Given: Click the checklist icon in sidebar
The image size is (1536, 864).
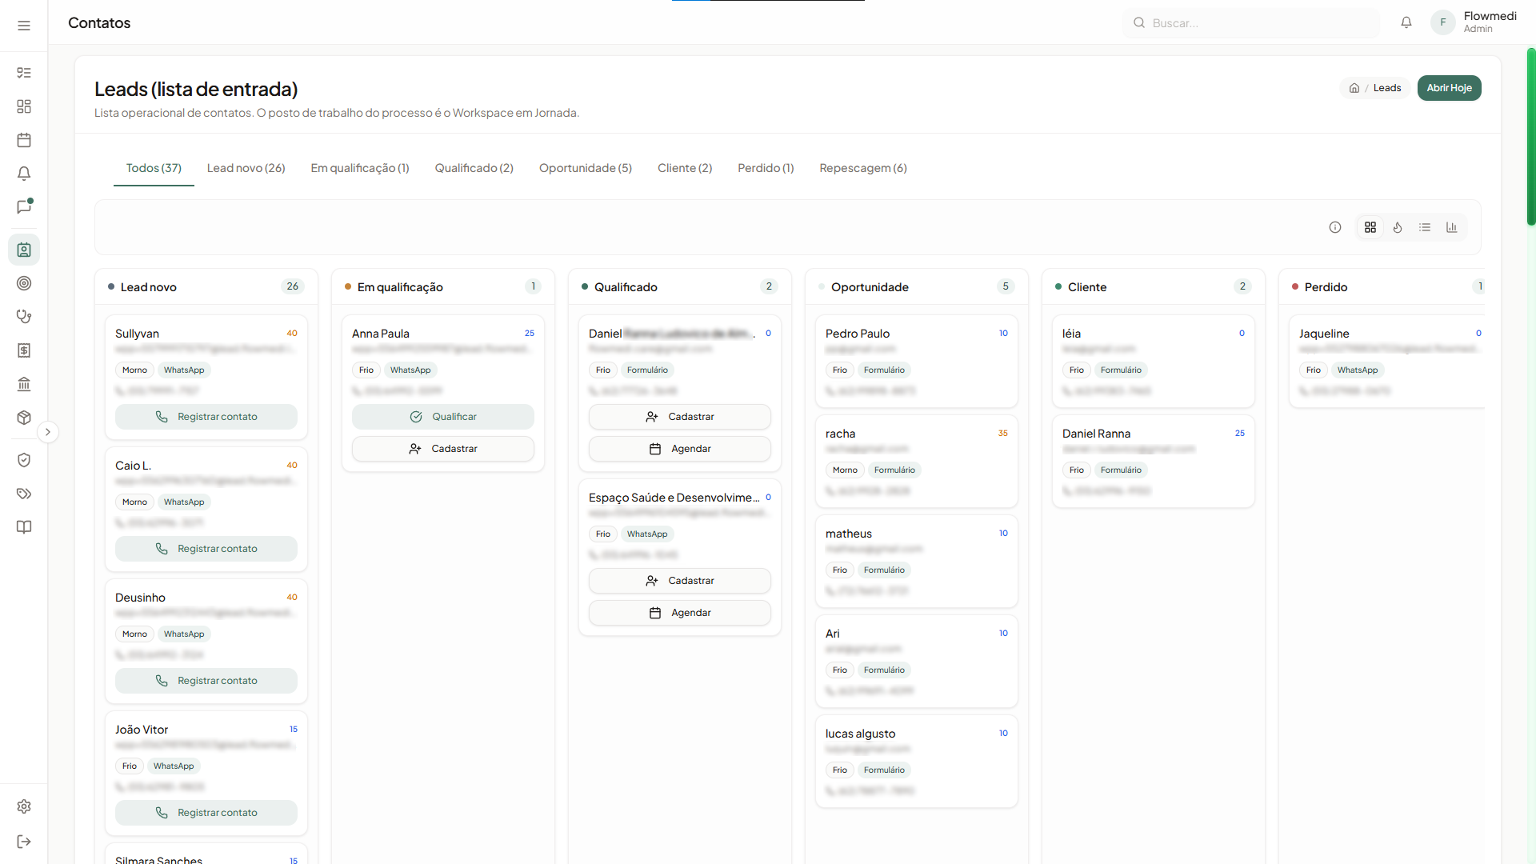Looking at the screenshot, I should (24, 73).
